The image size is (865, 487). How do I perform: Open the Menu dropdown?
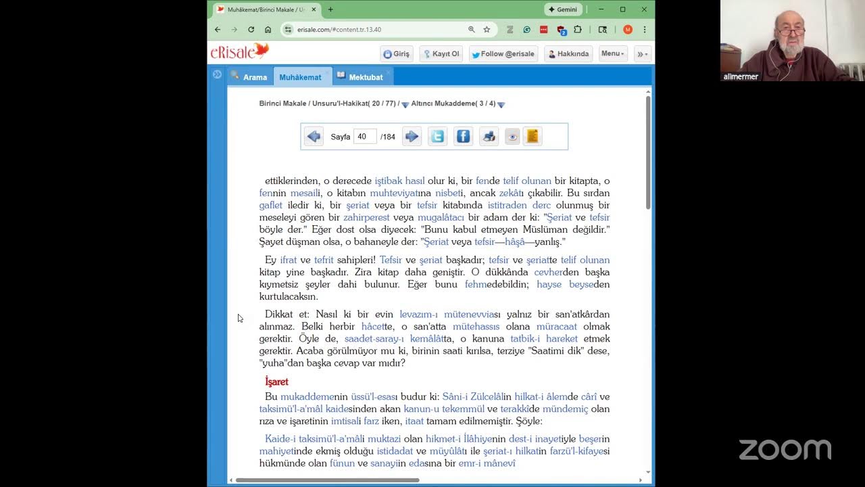pyautogui.click(x=613, y=54)
